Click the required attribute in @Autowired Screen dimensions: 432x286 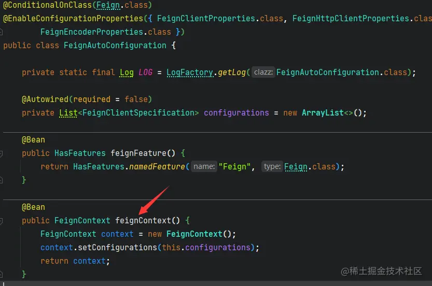[x=92, y=99]
